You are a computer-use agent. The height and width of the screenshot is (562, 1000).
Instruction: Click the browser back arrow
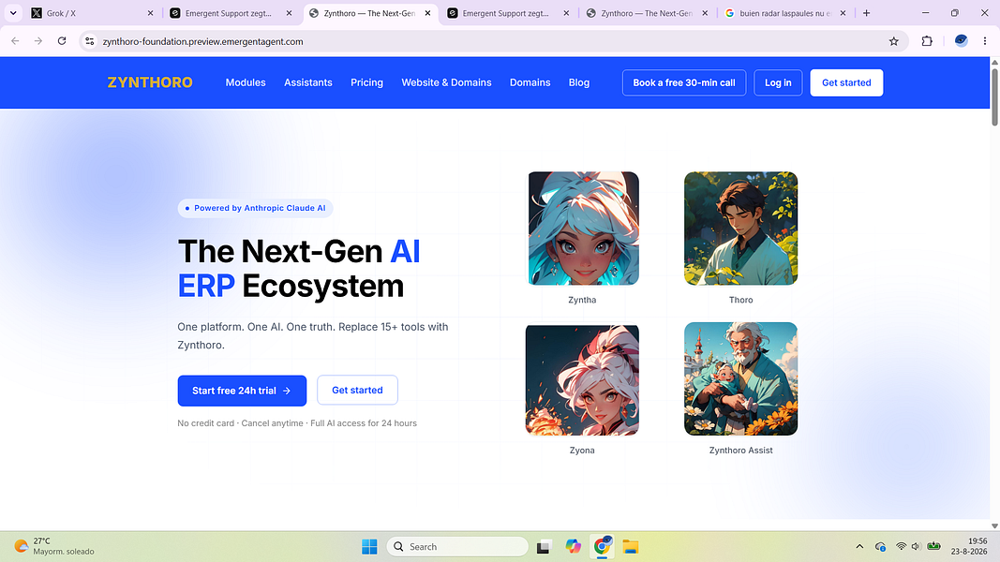tap(15, 41)
